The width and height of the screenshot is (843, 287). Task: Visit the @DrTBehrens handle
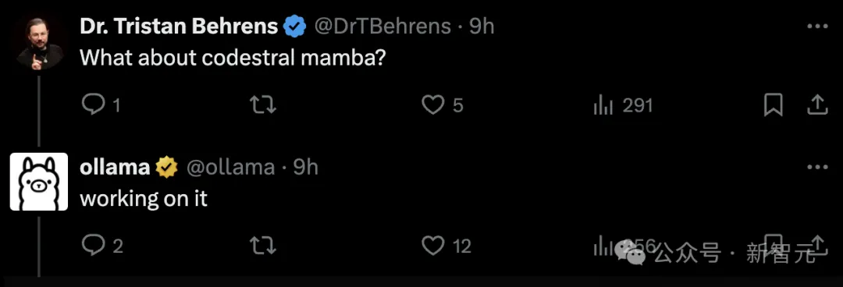(x=382, y=27)
